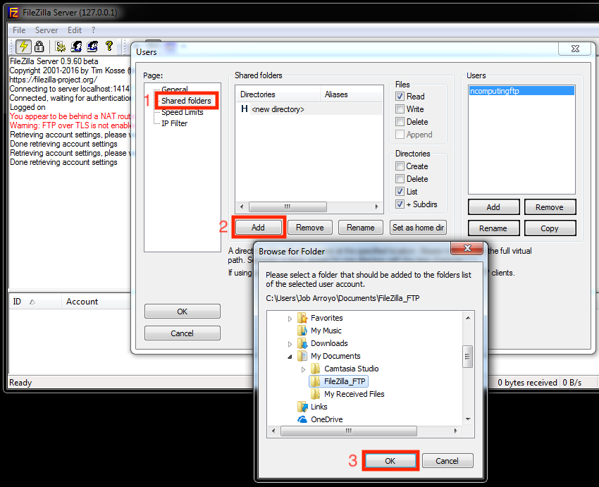This screenshot has width=599, height=487.
Task: Click Directories list scroll right arrow
Action: [377, 206]
